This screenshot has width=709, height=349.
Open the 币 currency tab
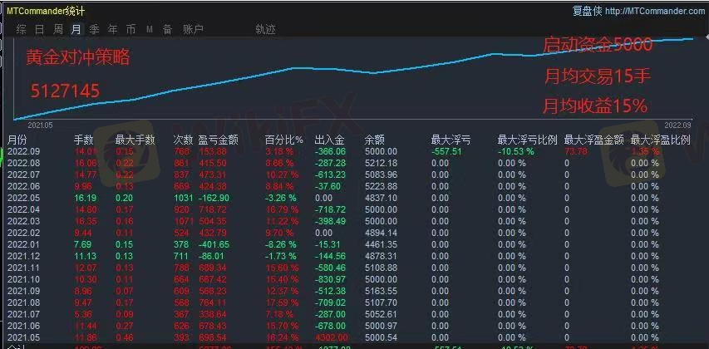pyautogui.click(x=130, y=29)
